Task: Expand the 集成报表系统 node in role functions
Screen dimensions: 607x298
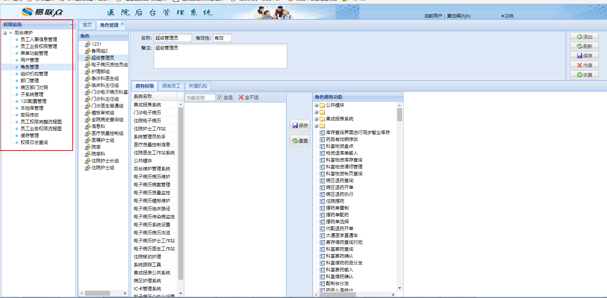Action: point(316,119)
